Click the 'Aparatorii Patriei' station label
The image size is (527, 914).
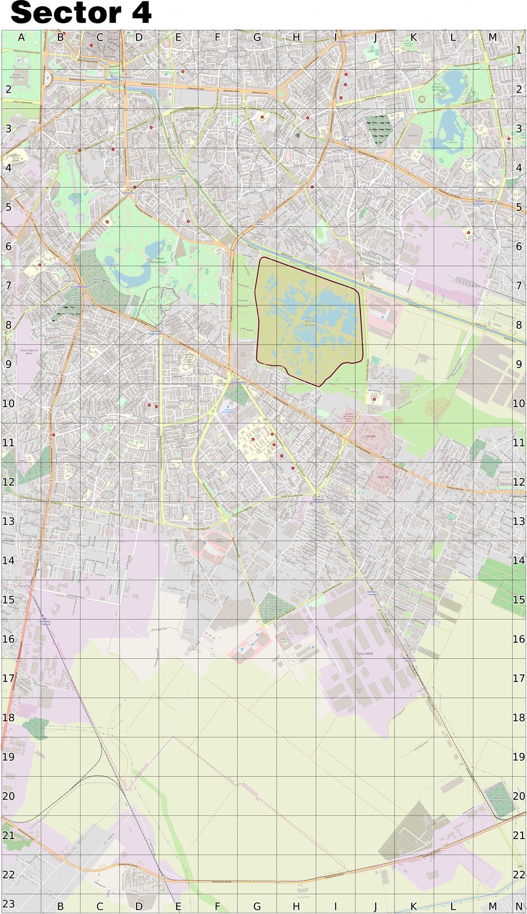click(x=319, y=501)
